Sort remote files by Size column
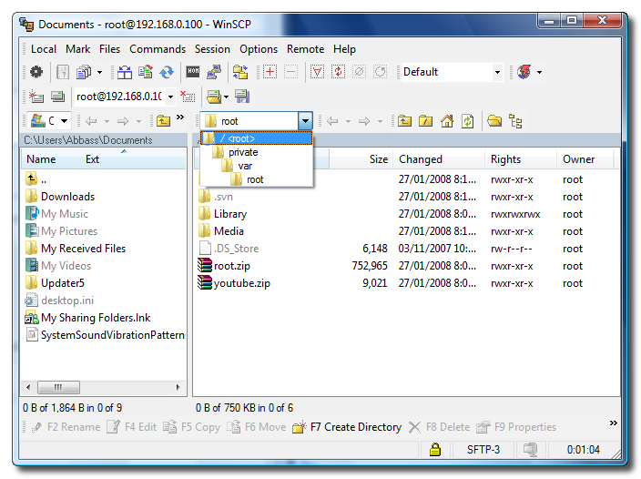Viewport: 641px width, 479px height. coord(361,159)
